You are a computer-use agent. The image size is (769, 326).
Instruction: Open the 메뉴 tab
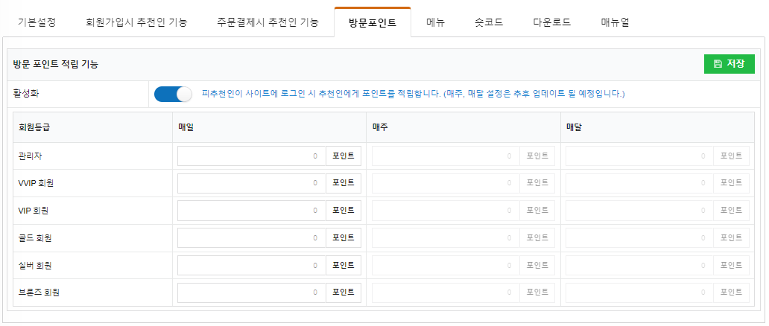click(435, 22)
